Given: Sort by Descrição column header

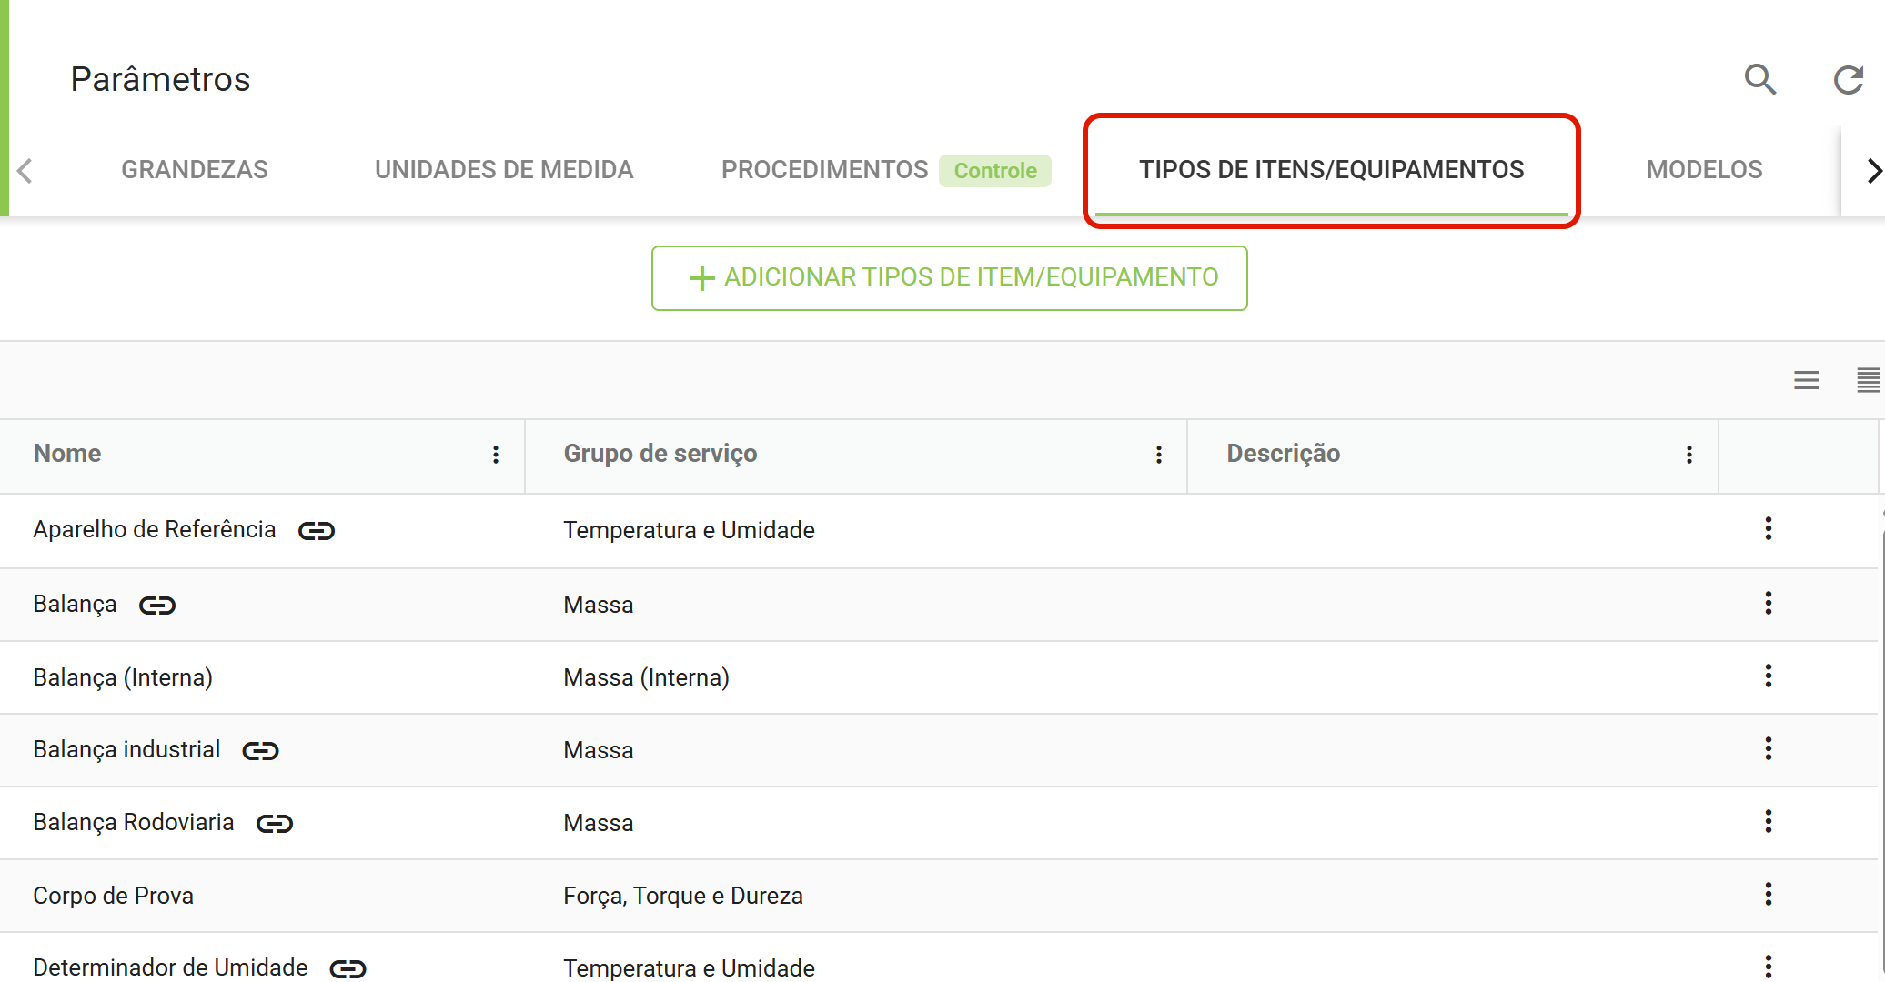Looking at the screenshot, I should [1283, 454].
